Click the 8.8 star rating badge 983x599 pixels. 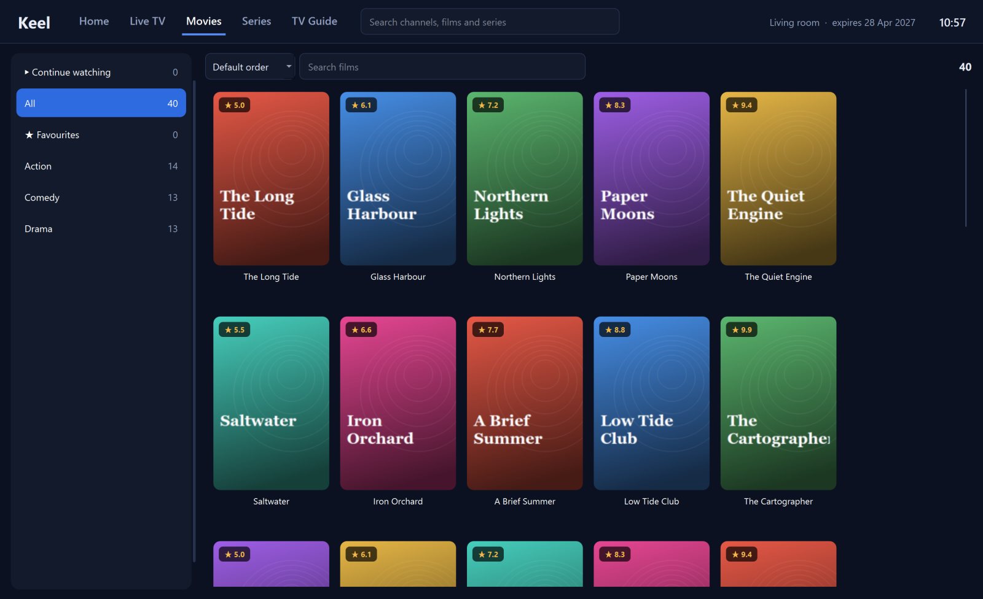pyautogui.click(x=615, y=330)
